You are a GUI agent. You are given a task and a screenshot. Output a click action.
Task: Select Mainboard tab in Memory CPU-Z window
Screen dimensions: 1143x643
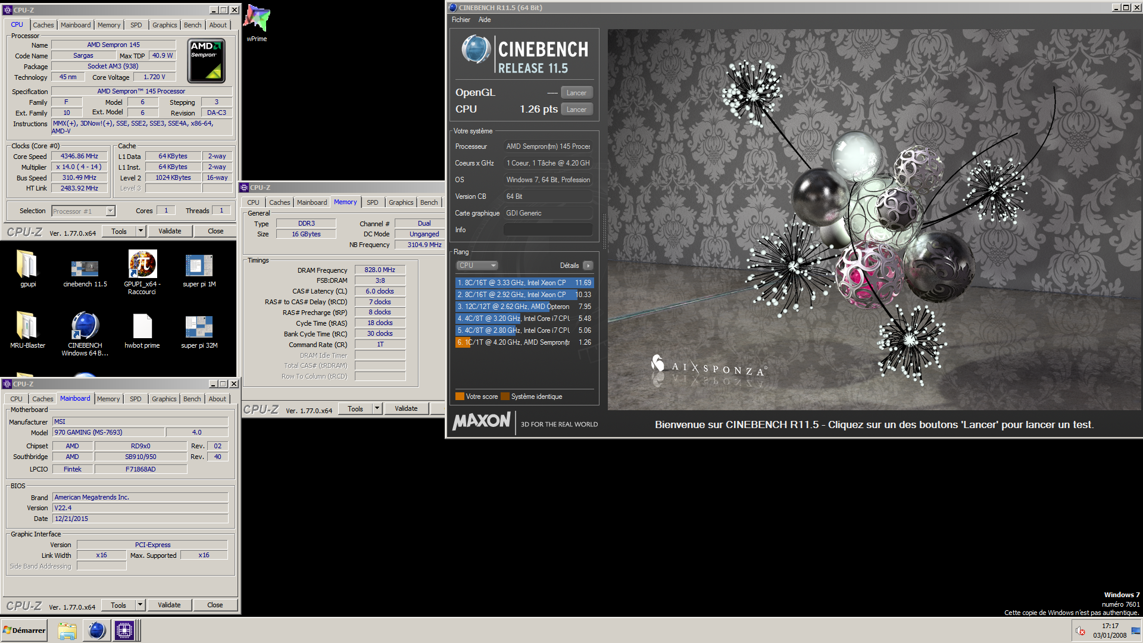(312, 202)
